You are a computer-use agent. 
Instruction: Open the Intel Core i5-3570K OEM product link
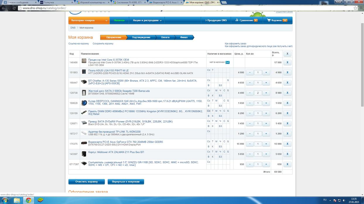tap(109, 60)
